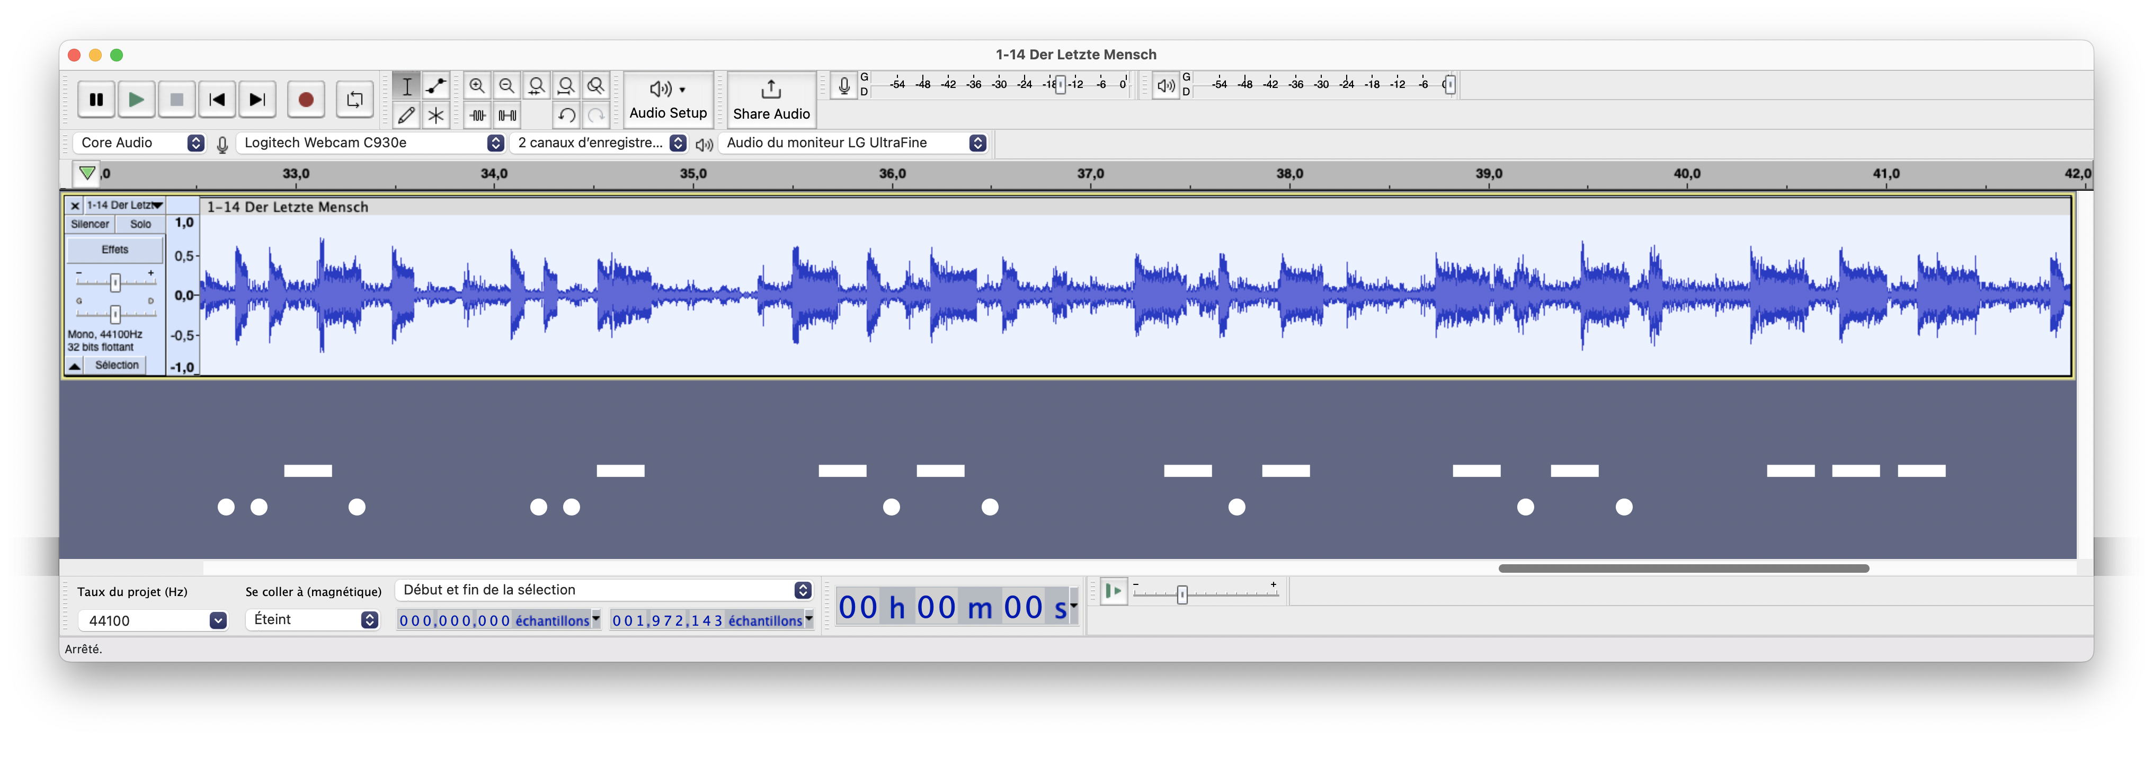Mute track with Silencer button
Screen dimensions: 2153x764
(90, 224)
